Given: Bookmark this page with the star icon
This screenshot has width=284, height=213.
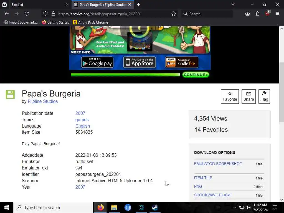Looking at the screenshot, I should (174, 14).
